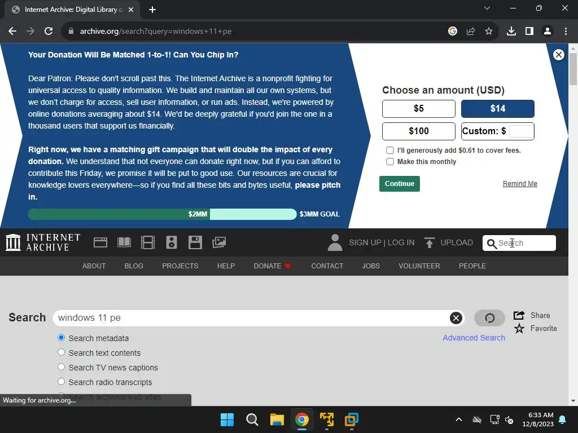
Task: Open the JOBS menu item
Action: 371,266
